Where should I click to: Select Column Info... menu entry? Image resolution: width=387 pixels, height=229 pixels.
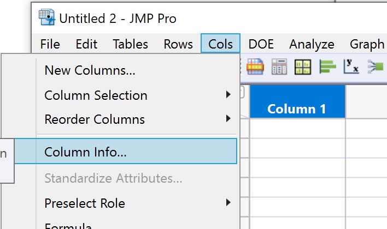[x=125, y=151]
